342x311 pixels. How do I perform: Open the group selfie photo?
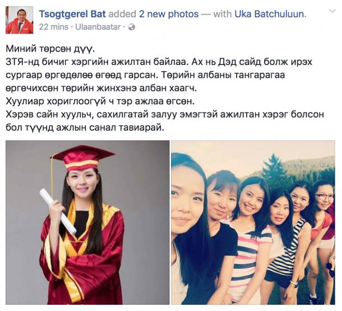253,222
